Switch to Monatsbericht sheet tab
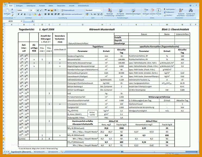This screenshot has height=157, width=202. 39,152
